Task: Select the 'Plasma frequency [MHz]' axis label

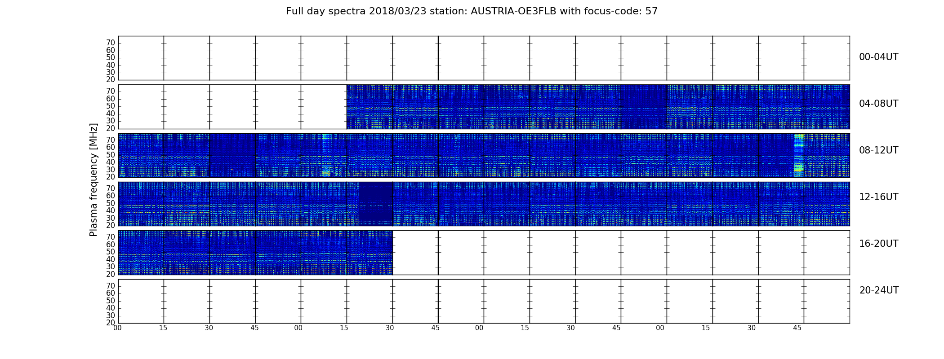Action: click(94, 179)
